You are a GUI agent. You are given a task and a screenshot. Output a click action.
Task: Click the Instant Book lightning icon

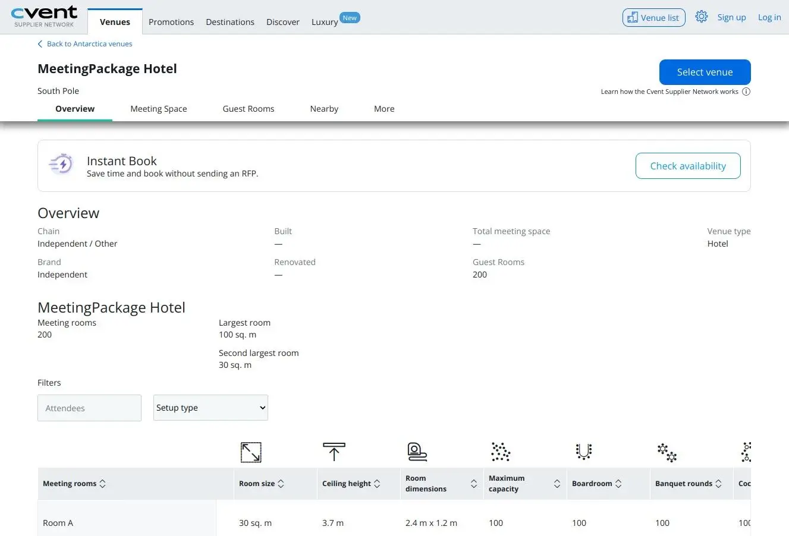pyautogui.click(x=60, y=164)
